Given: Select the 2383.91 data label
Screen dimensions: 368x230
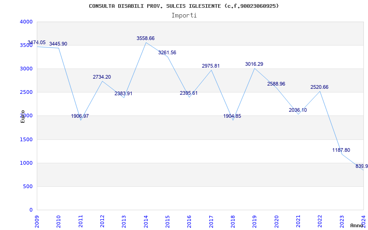Looking at the screenshot, I should click(123, 93).
